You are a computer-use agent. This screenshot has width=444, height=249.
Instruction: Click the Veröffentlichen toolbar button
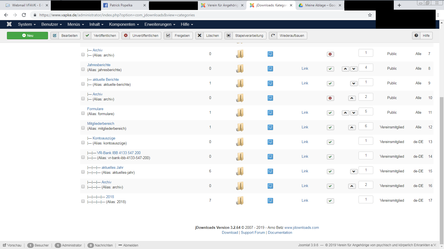click(x=101, y=35)
